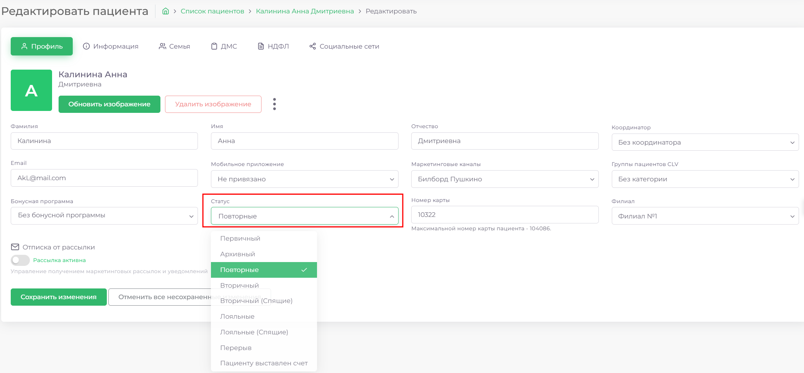
Task: Click the green avatar thumbnail with letter A
Action: pyautogui.click(x=31, y=90)
